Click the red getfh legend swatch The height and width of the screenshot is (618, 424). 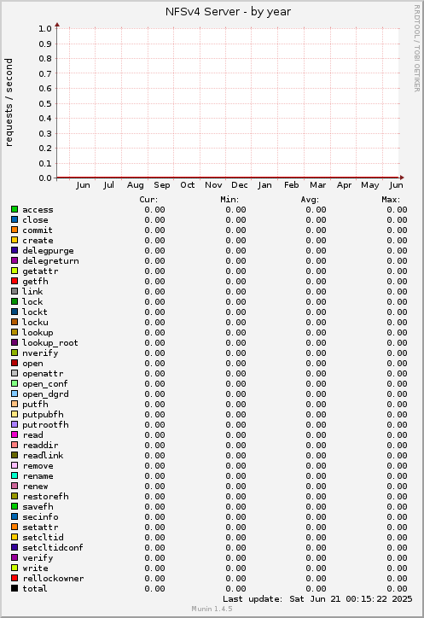pyautogui.click(x=15, y=281)
